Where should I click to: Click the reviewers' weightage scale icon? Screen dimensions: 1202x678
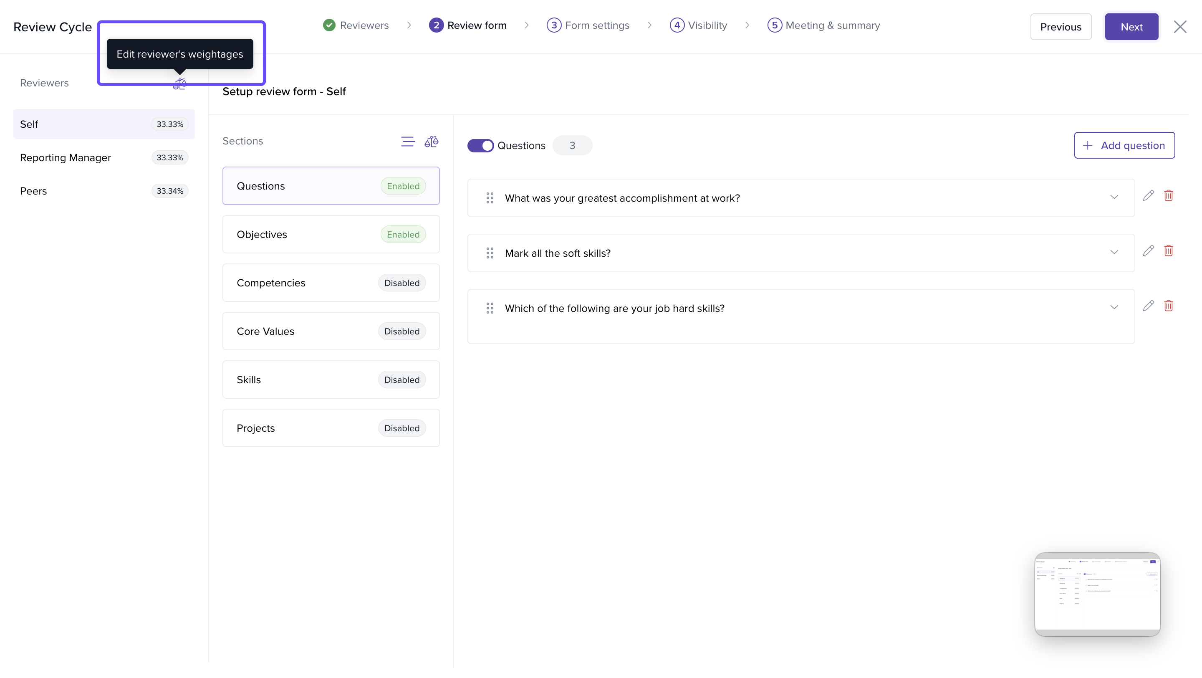179,84
